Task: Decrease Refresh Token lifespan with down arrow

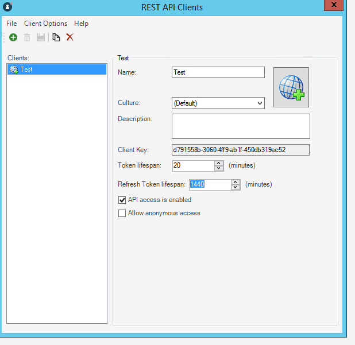Action: coord(235,187)
